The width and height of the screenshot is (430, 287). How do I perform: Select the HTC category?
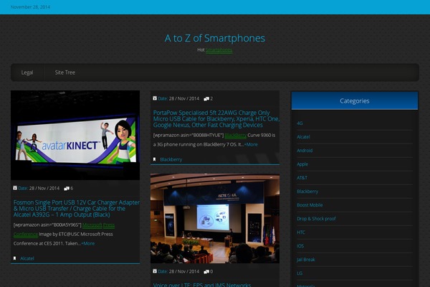click(301, 232)
